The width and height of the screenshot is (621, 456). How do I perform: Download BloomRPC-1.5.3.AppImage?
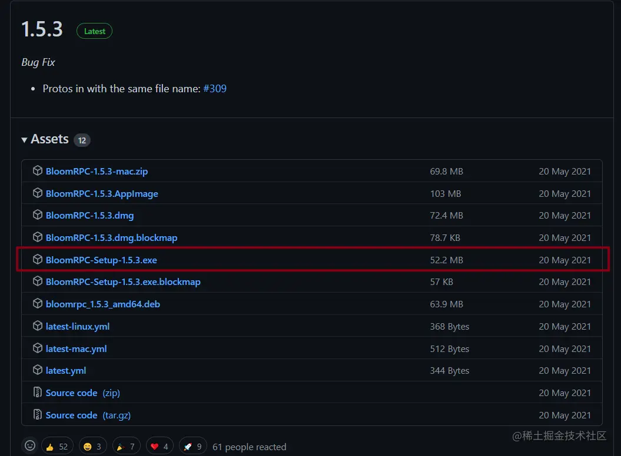click(x=102, y=194)
